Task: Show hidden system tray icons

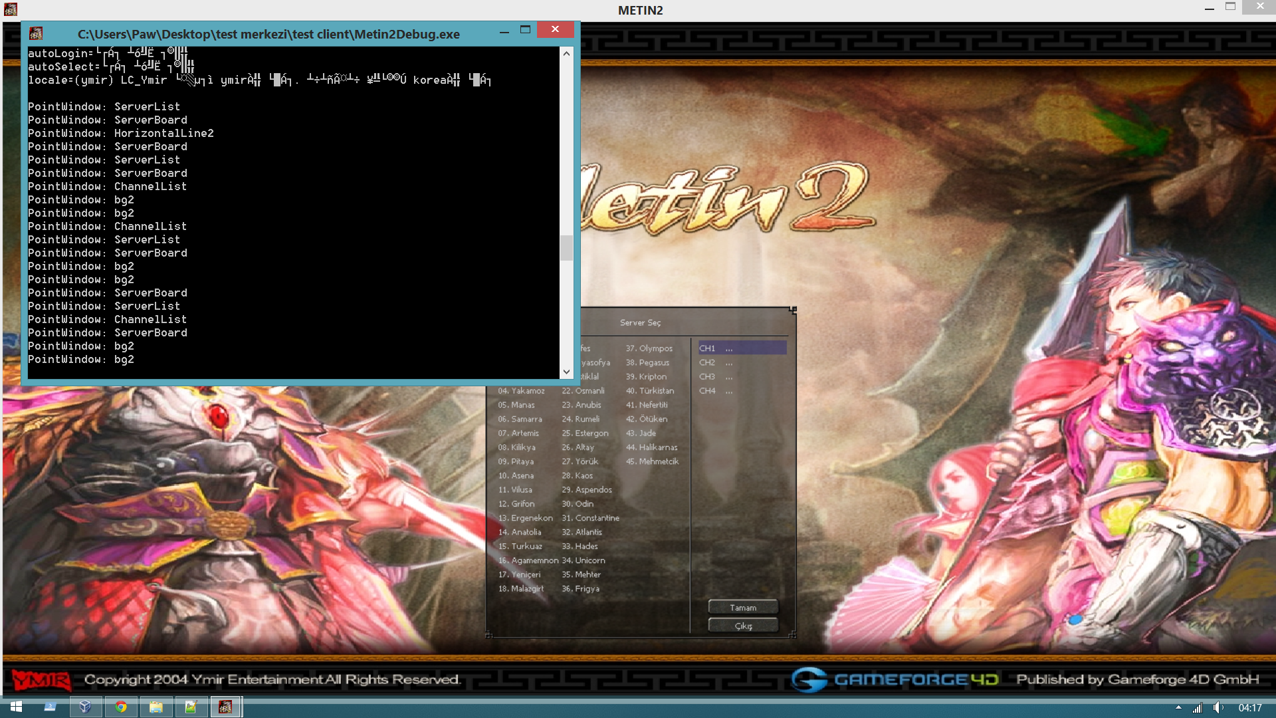Action: click(1178, 707)
